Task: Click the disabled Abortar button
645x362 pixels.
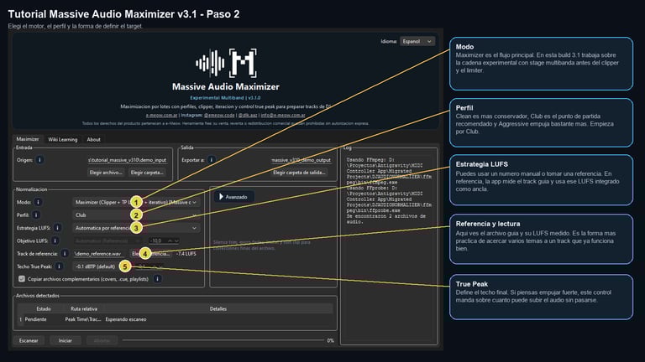Action: tap(102, 341)
